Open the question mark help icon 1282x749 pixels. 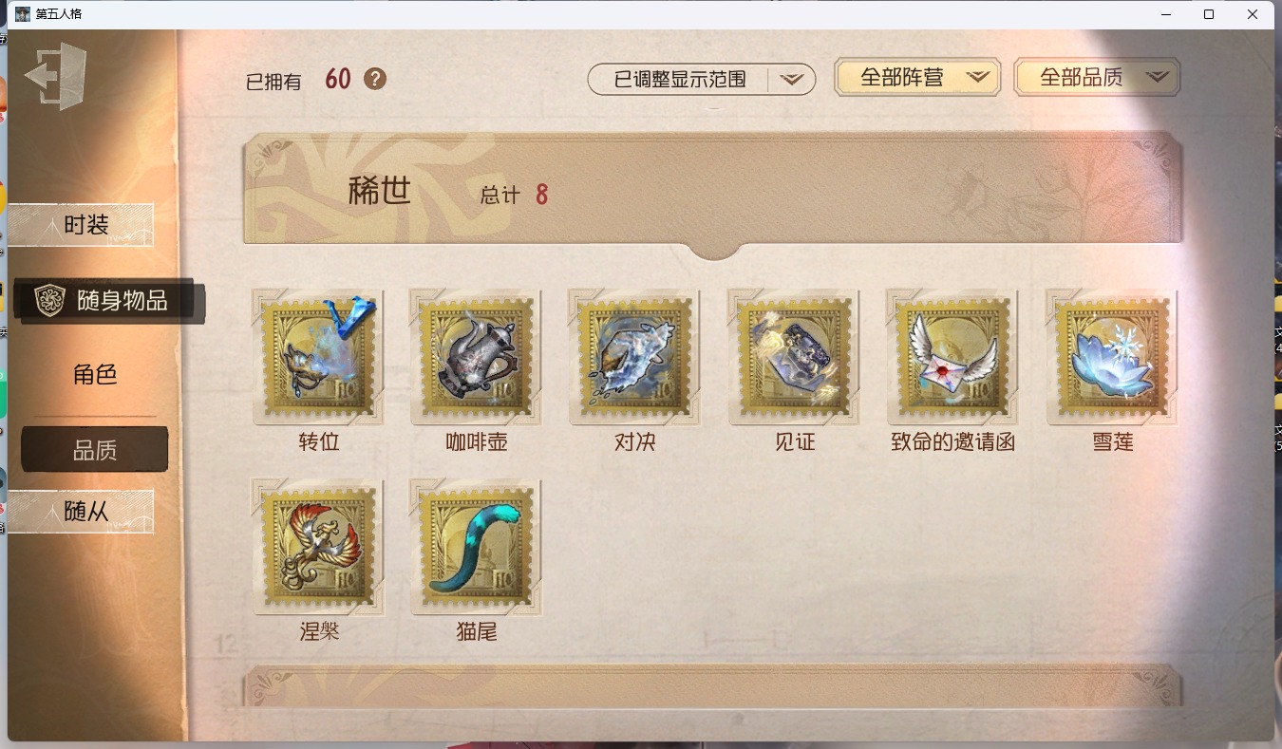(375, 79)
